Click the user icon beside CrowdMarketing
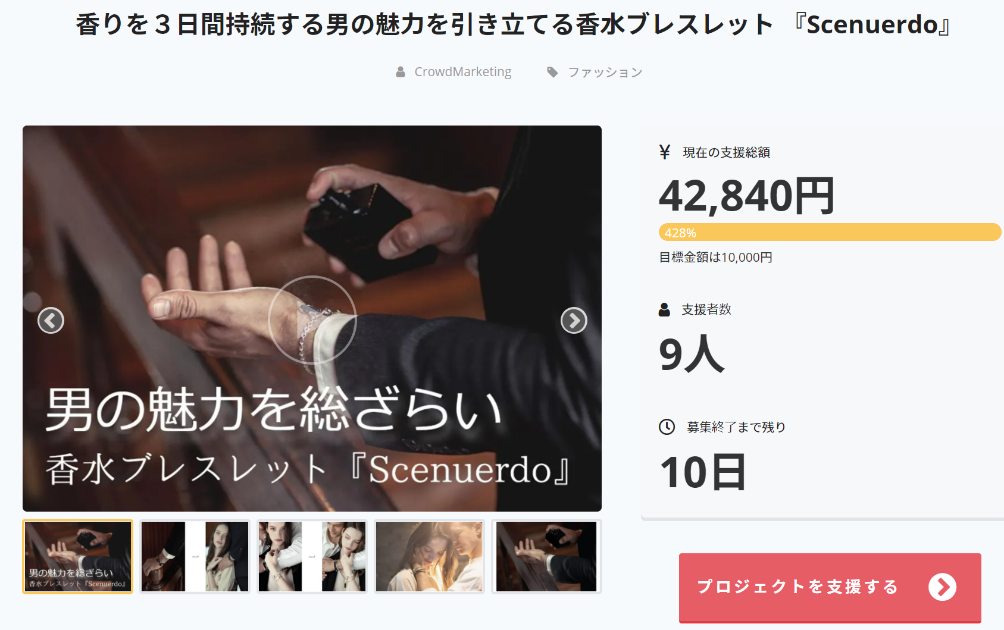Viewport: 1004px width, 630px height. click(x=401, y=72)
